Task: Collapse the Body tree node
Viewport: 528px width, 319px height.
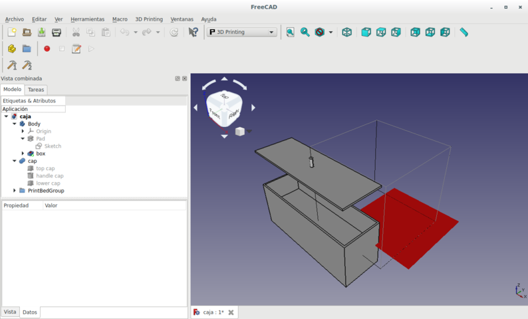Action: tap(15, 124)
